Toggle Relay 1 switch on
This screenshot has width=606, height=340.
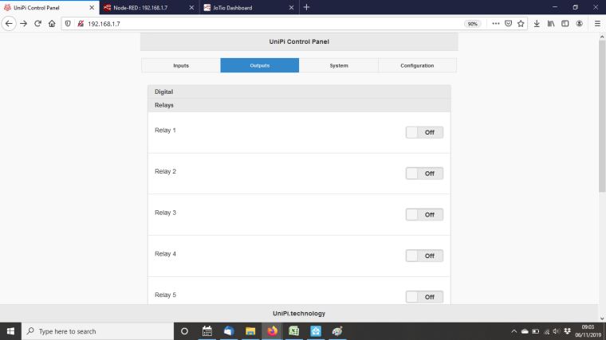click(424, 132)
